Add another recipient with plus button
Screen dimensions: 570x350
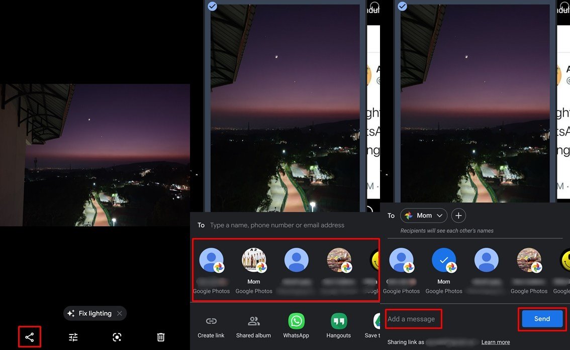pyautogui.click(x=458, y=215)
